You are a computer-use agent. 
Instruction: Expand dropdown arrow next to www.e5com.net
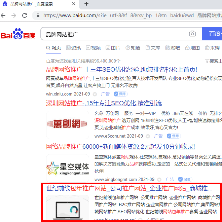pos(148,136)
